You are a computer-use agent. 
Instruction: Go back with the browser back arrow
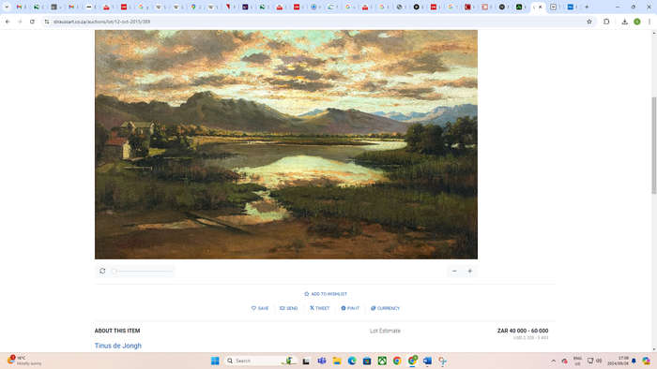point(8,22)
